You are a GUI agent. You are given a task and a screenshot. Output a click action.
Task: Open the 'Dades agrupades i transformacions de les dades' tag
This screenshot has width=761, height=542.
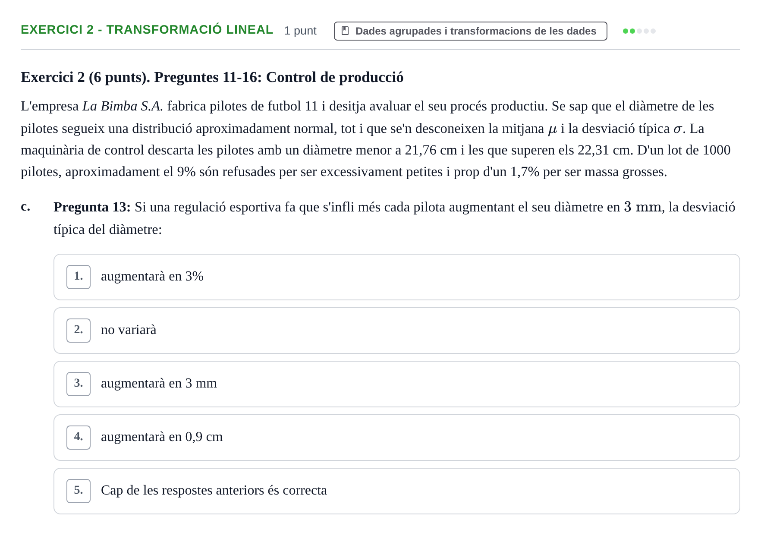tap(470, 31)
